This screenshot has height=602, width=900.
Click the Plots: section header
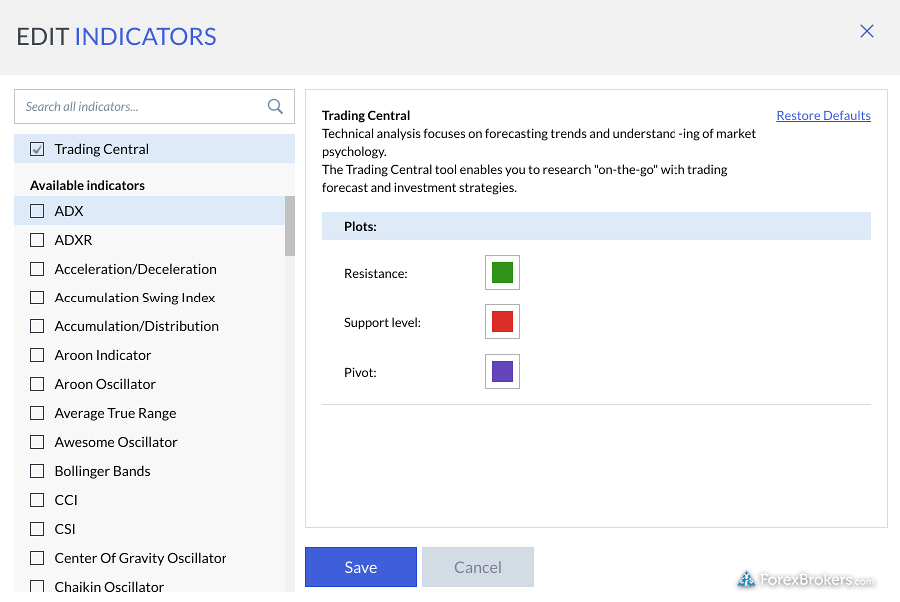(597, 226)
